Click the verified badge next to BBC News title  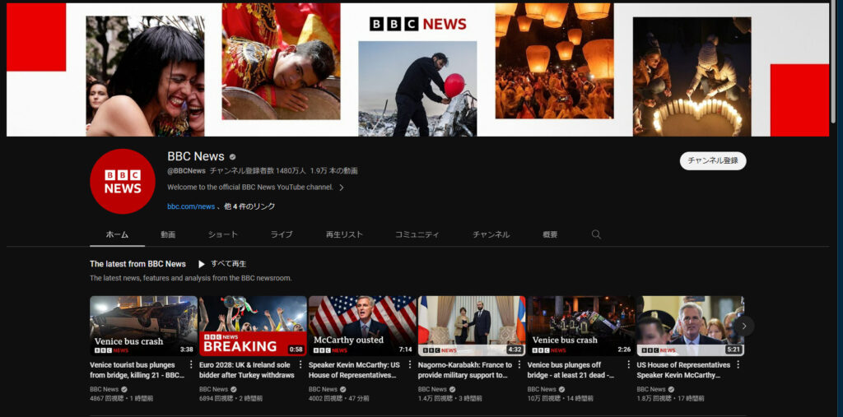(x=233, y=156)
